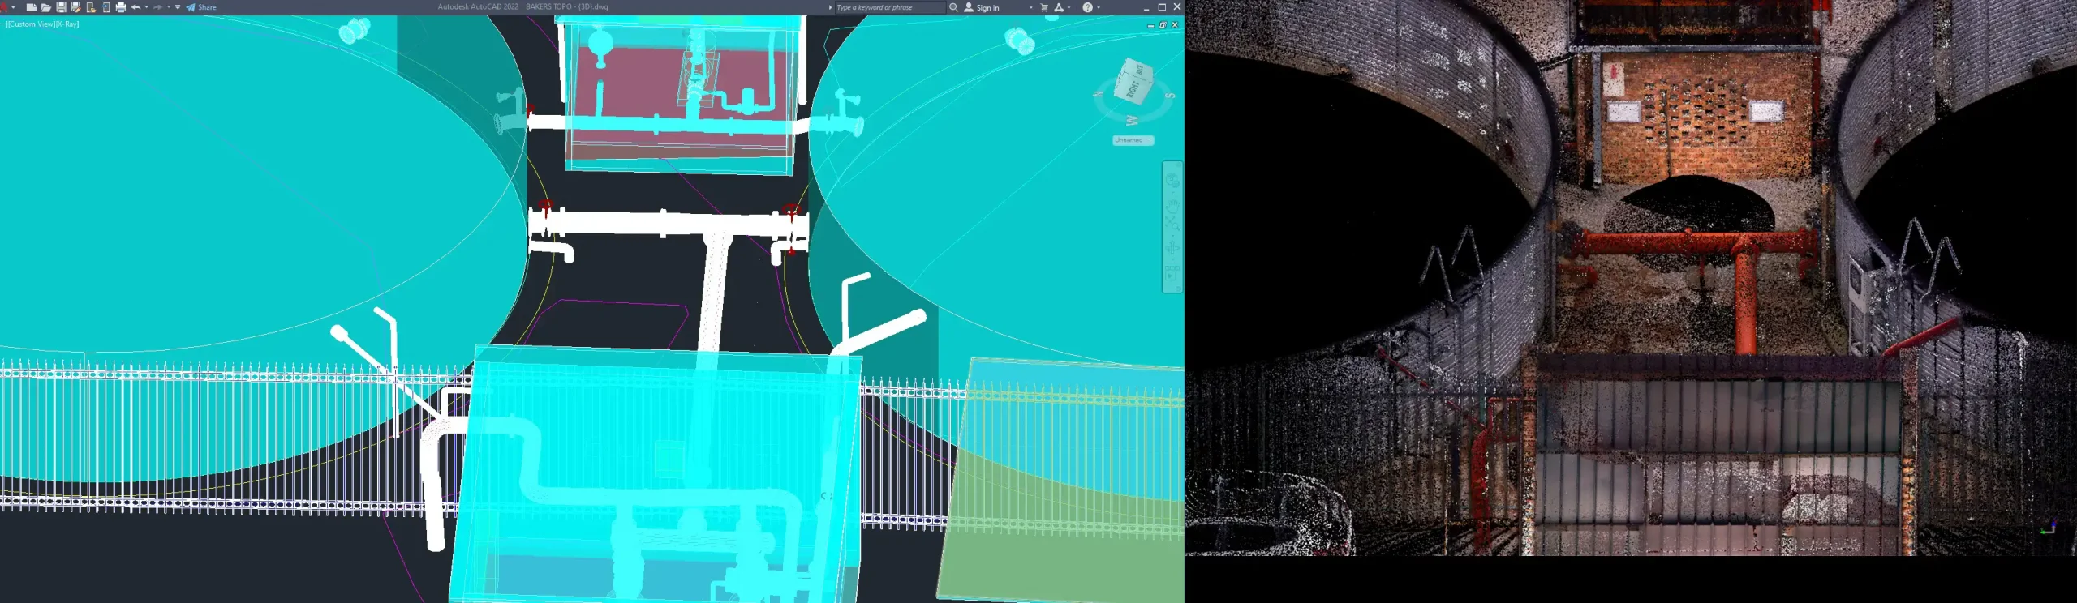Click the Plot printer icon
Screen dimensions: 2077x603
pyautogui.click(x=121, y=7)
